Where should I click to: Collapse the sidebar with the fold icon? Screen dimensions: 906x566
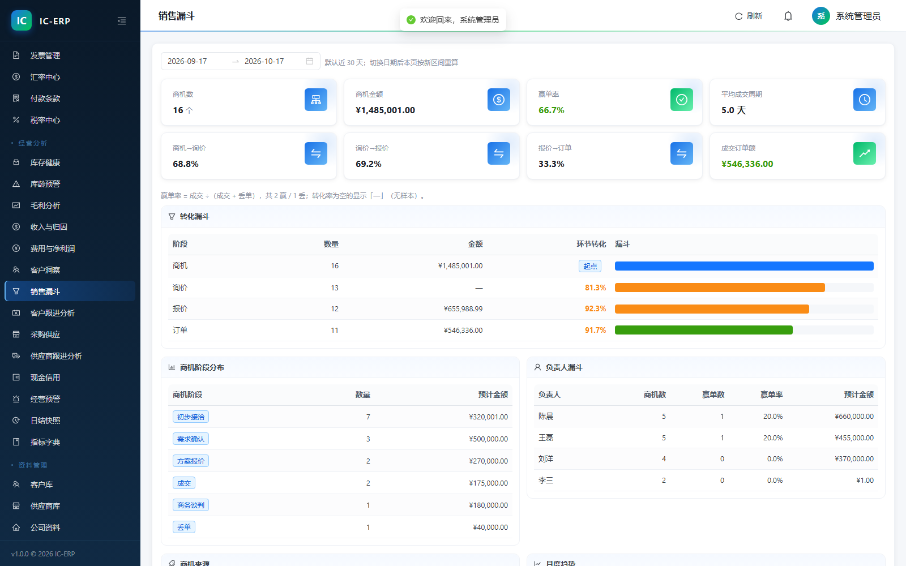point(122,21)
